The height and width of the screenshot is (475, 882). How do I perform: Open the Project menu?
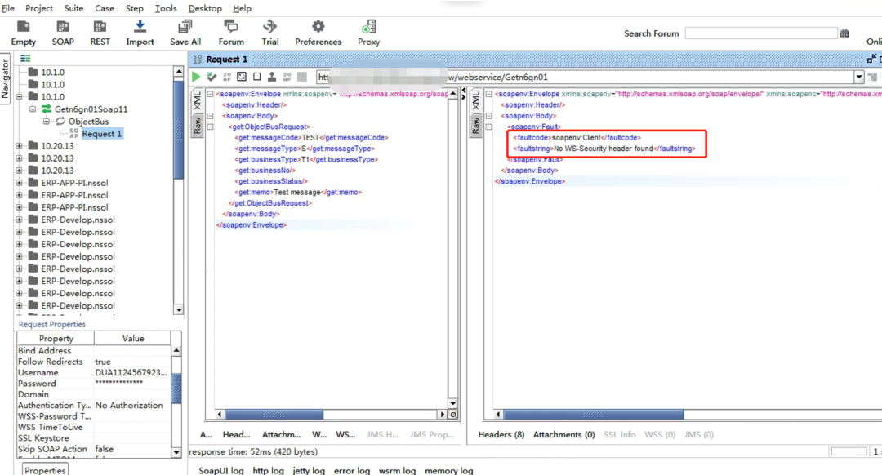tap(39, 8)
